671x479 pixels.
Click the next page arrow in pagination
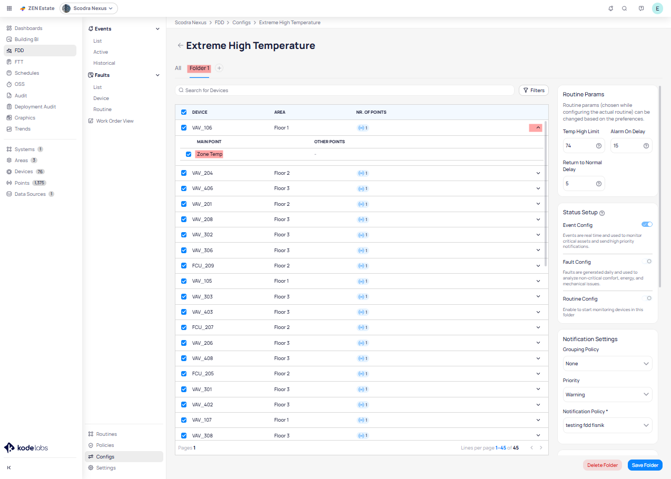click(x=541, y=448)
